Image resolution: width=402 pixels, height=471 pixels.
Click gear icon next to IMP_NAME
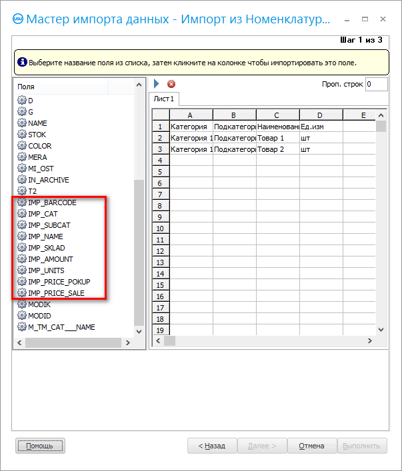[x=21, y=236]
